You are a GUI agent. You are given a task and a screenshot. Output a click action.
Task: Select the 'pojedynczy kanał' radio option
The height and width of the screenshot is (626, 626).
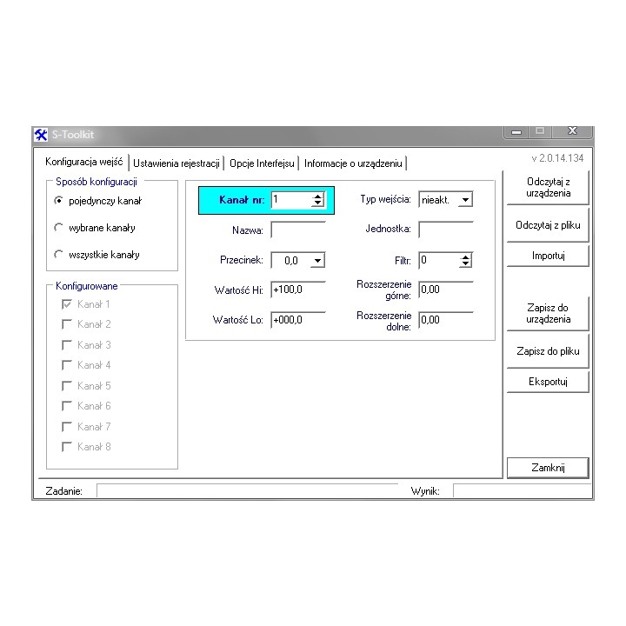coord(59,201)
